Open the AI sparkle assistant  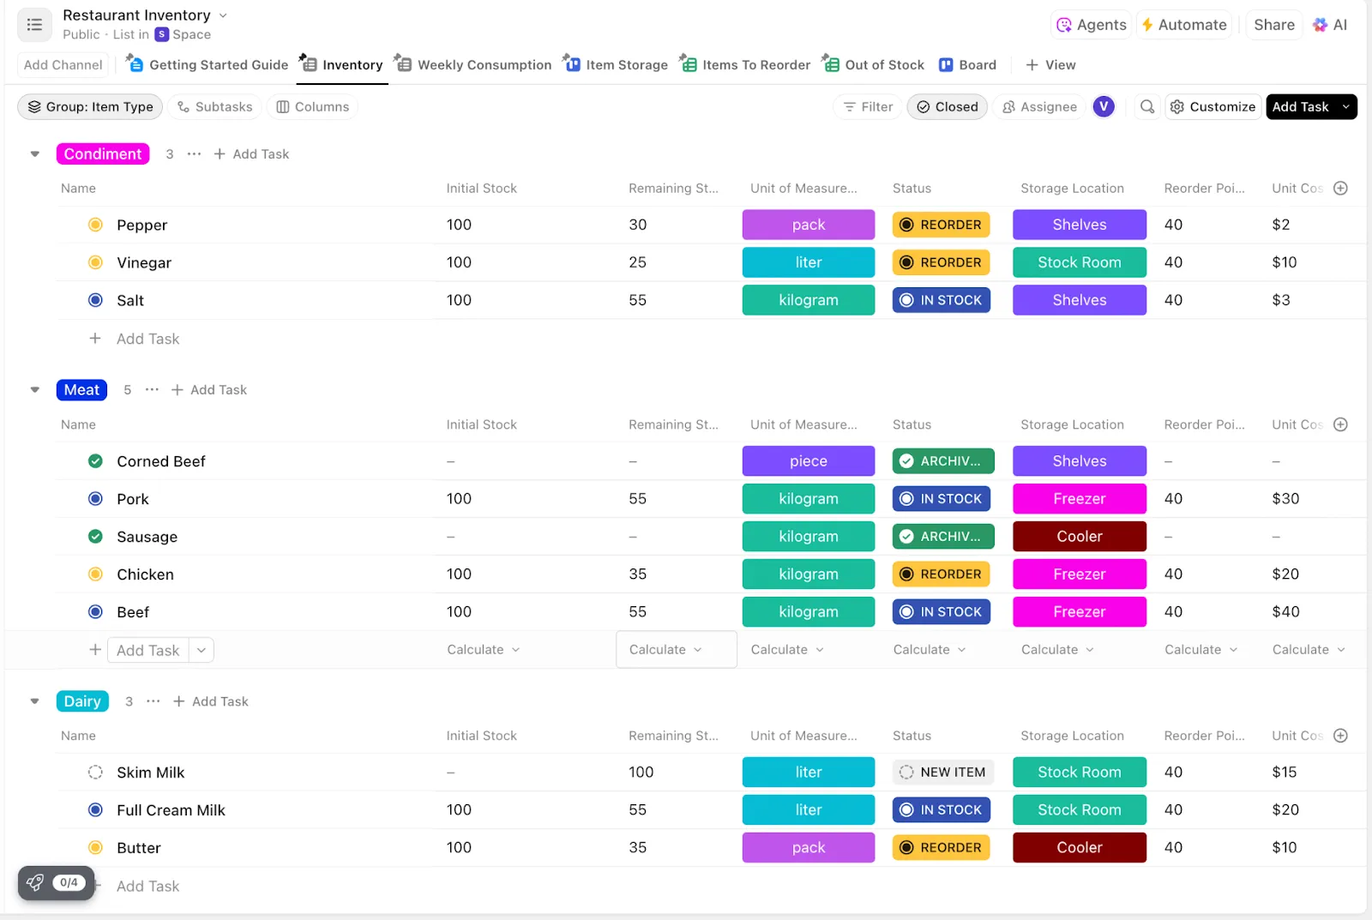tap(1330, 25)
